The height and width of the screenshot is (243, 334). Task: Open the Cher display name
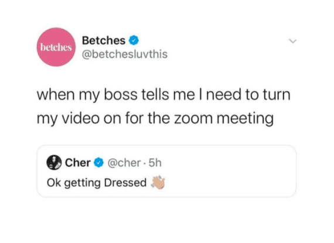78,163
